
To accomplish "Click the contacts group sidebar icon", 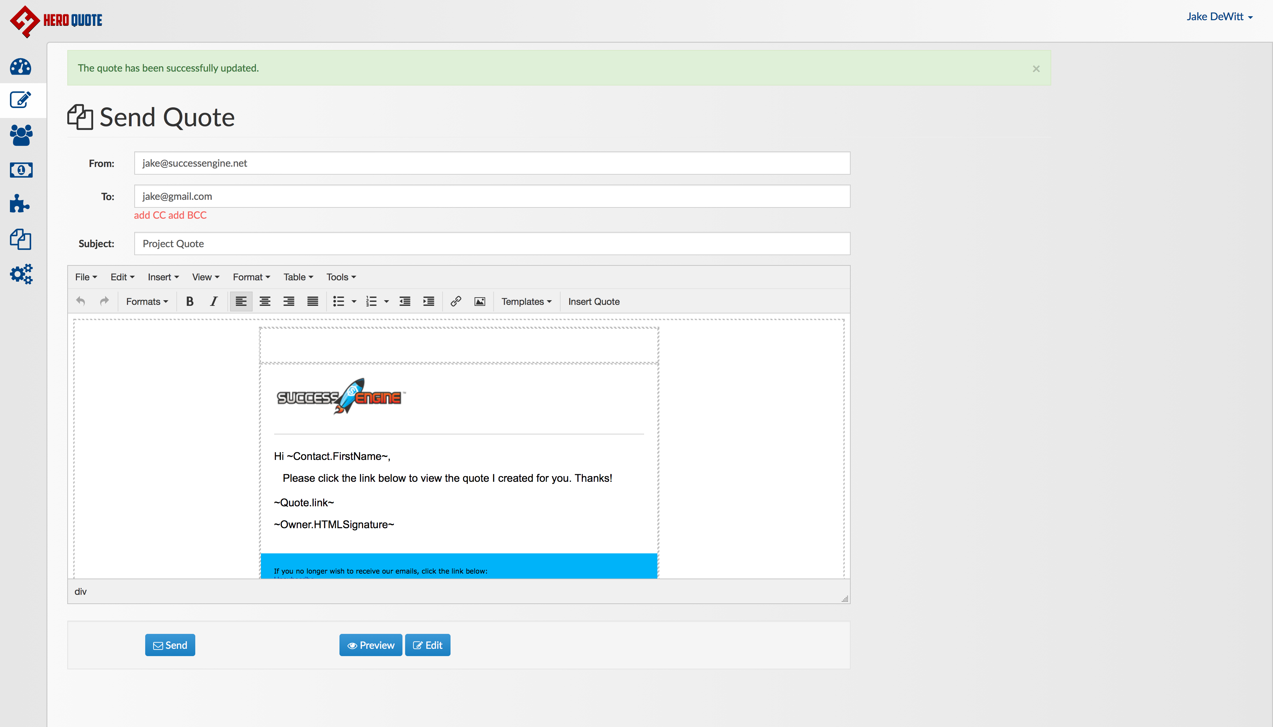I will tap(21, 135).
